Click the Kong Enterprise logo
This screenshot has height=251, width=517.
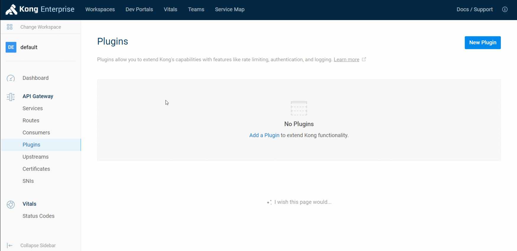pyautogui.click(x=40, y=9)
